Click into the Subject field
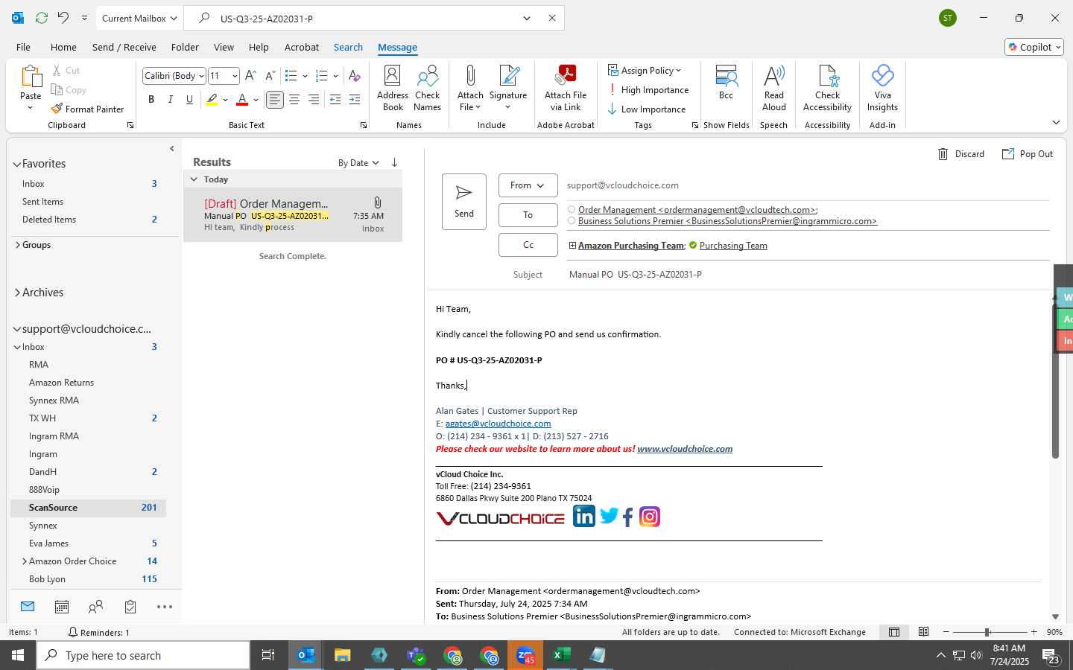This screenshot has height=670, width=1073. click(x=808, y=275)
